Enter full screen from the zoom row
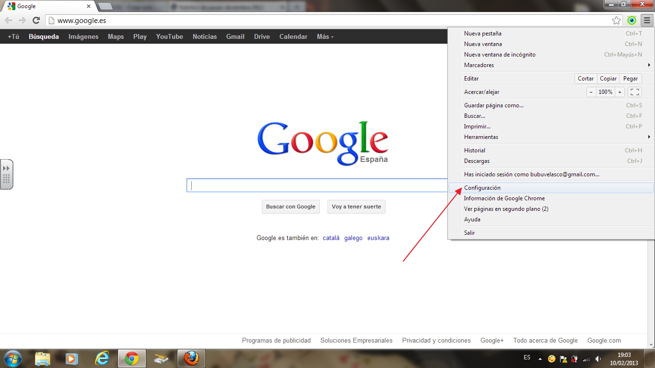This screenshot has height=368, width=655. [635, 92]
